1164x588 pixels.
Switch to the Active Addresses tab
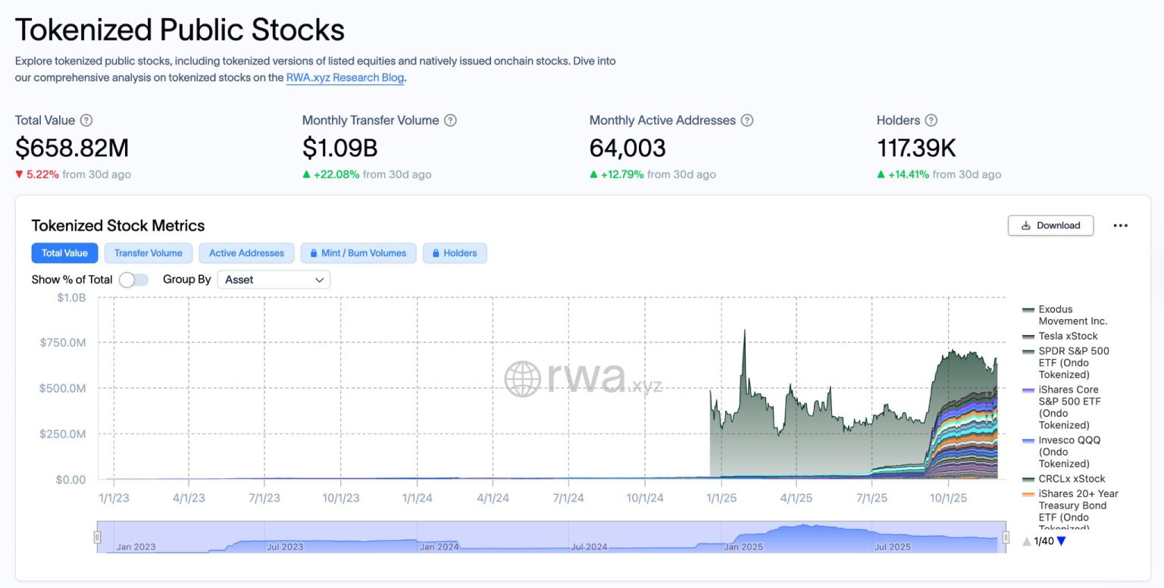pyautogui.click(x=246, y=253)
